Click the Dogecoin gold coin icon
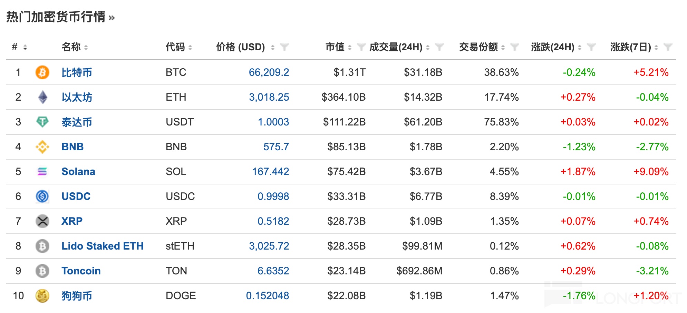 pyautogui.click(x=42, y=296)
